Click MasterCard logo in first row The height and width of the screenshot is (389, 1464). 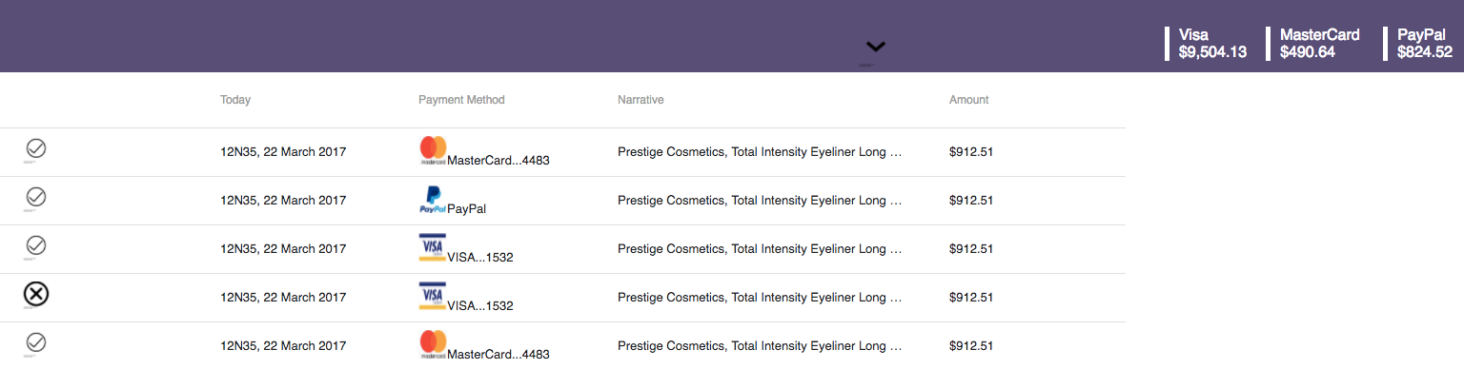(433, 150)
